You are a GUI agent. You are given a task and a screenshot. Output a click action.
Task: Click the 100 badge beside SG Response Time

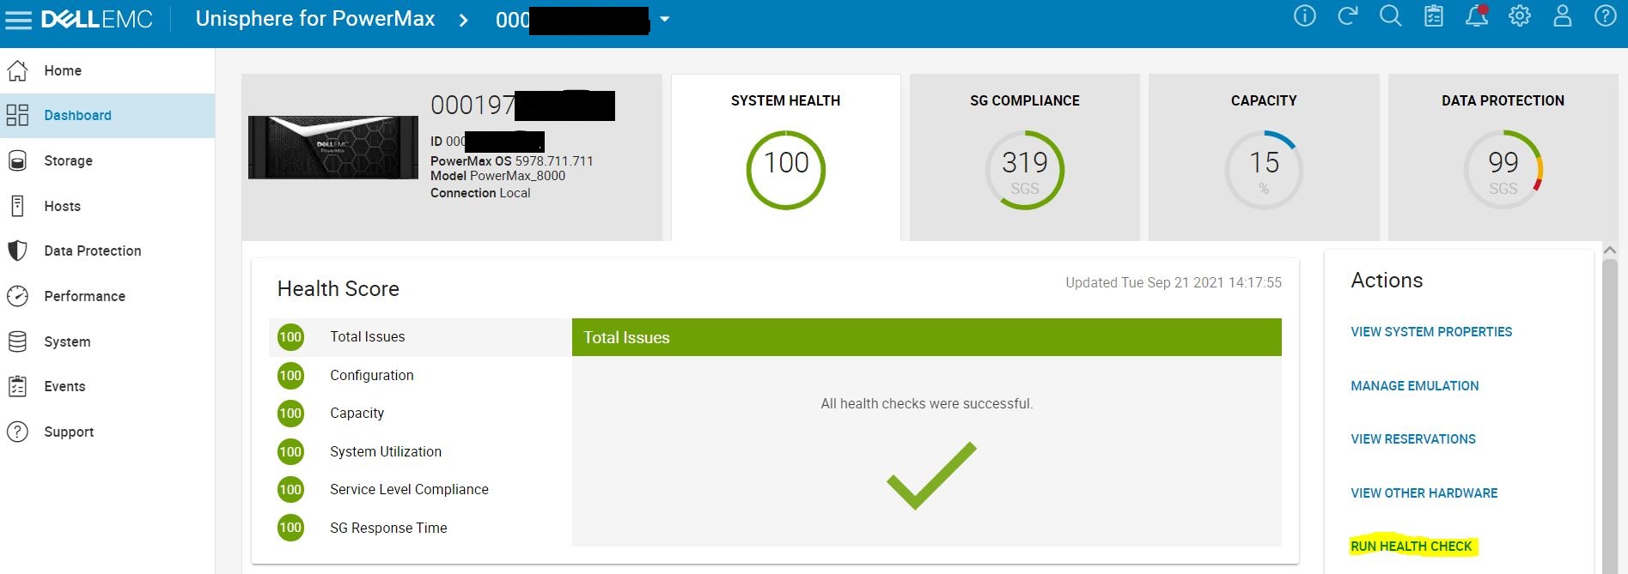pos(290,528)
